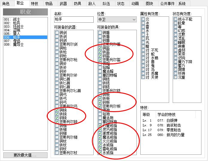Toggle the 对 天使 efficiency box

click(x=143, y=77)
